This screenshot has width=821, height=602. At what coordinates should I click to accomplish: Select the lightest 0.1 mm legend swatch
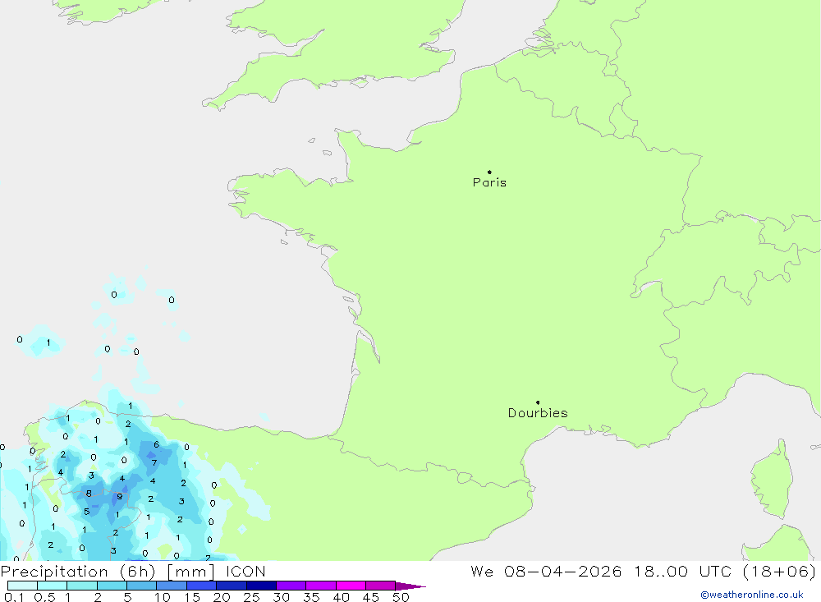tap(22, 586)
